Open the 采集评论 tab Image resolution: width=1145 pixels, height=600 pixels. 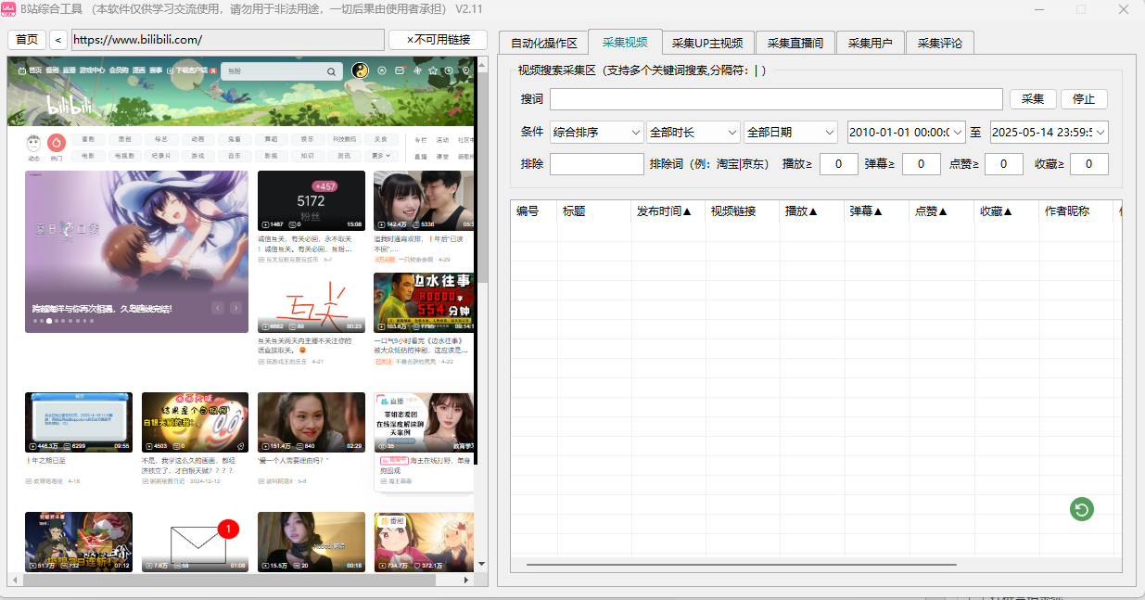[x=939, y=43]
